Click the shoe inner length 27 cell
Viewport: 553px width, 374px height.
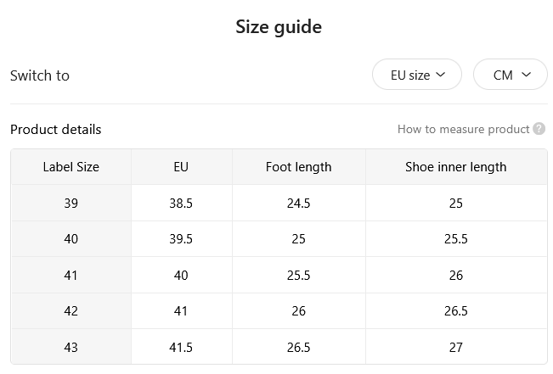pyautogui.click(x=456, y=347)
